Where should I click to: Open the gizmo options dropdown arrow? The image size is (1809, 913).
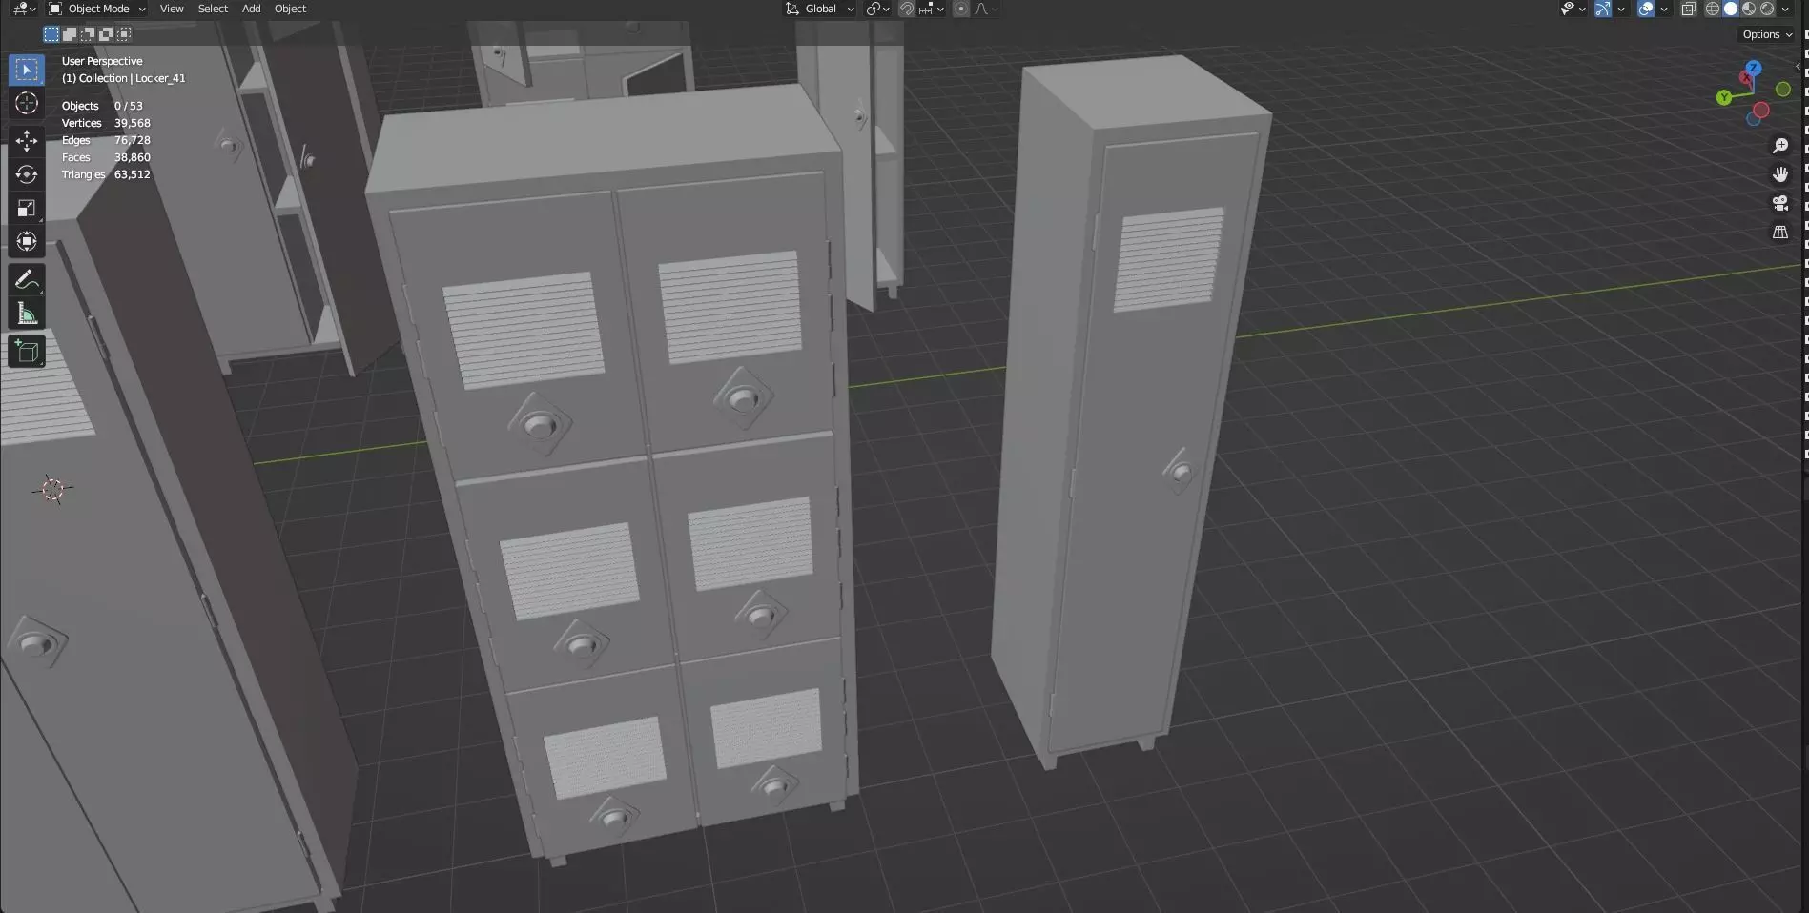(x=1621, y=9)
